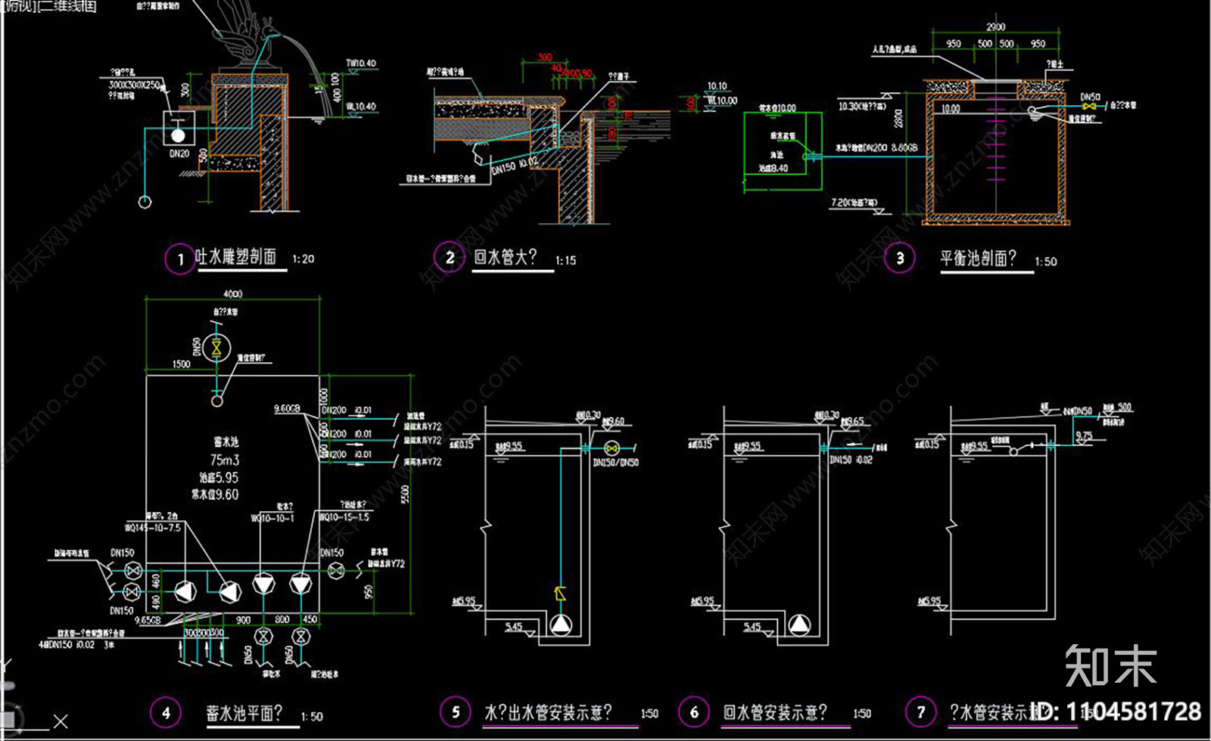The height and width of the screenshot is (741, 1211).
Task: Select the pump symbol in detail 6 section
Action: [799, 625]
